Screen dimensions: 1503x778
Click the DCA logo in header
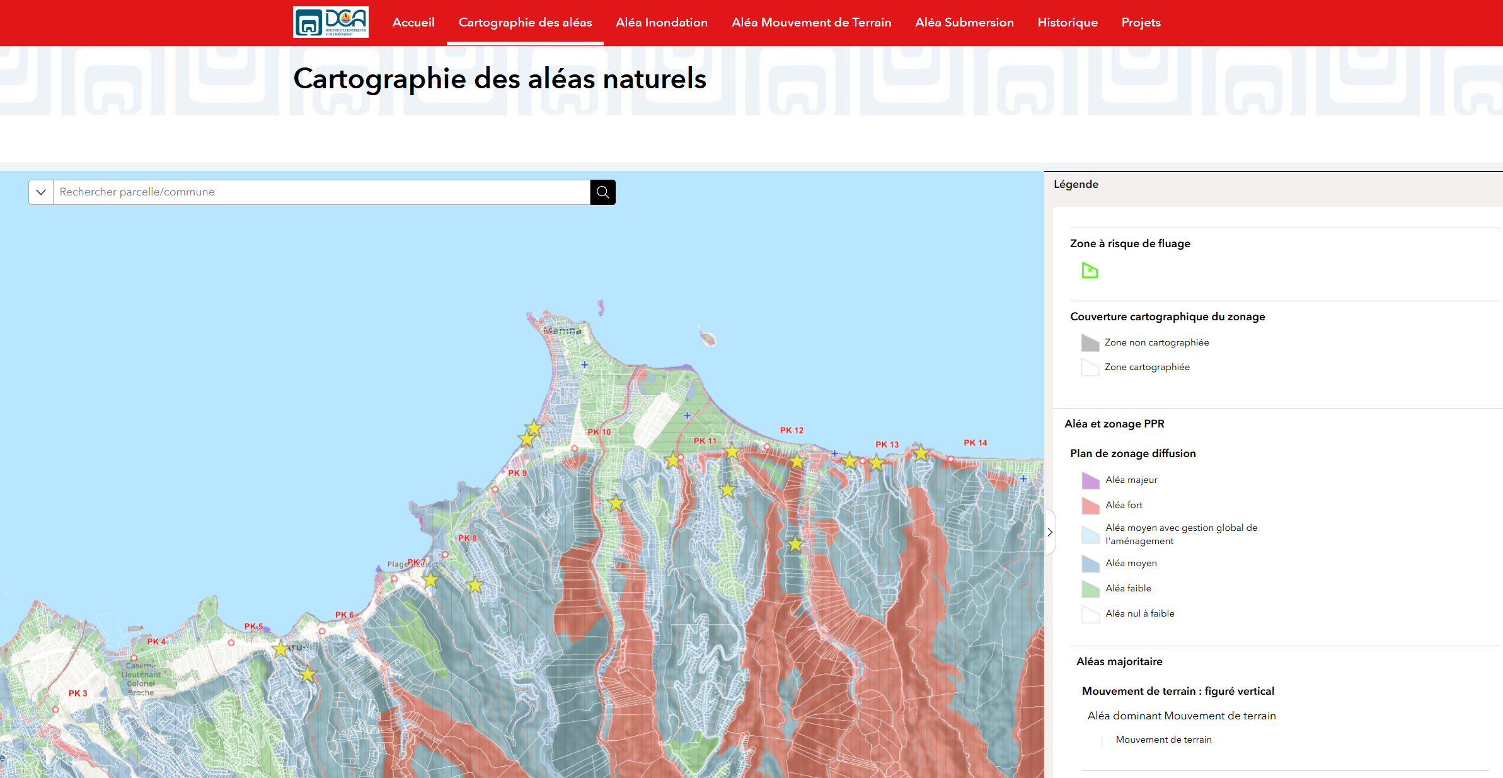pyautogui.click(x=330, y=23)
